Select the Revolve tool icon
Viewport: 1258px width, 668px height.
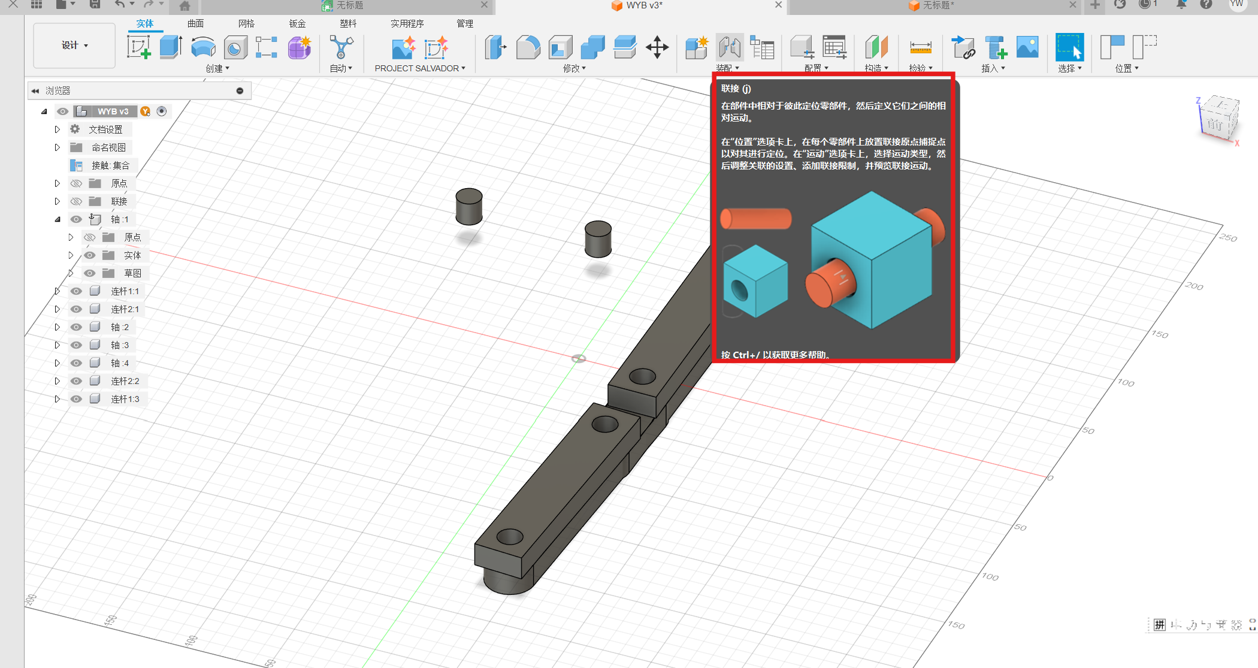coord(203,47)
